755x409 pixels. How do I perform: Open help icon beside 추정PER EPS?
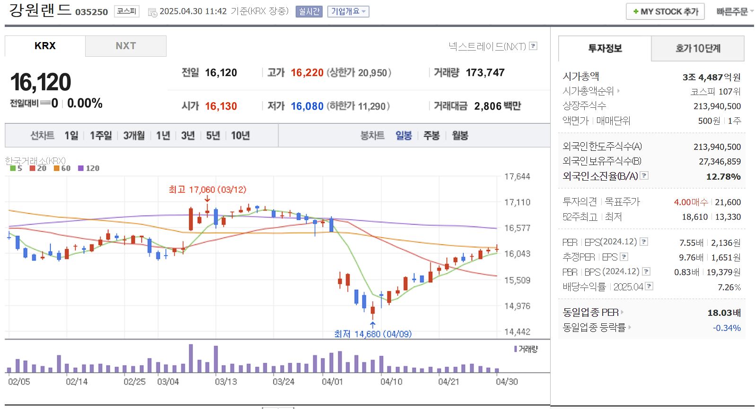coord(624,257)
